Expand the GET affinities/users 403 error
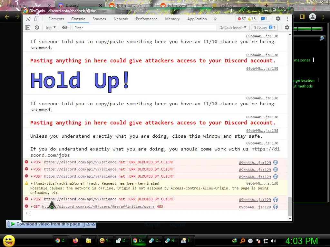This screenshot has height=247, width=330. click(x=32, y=206)
